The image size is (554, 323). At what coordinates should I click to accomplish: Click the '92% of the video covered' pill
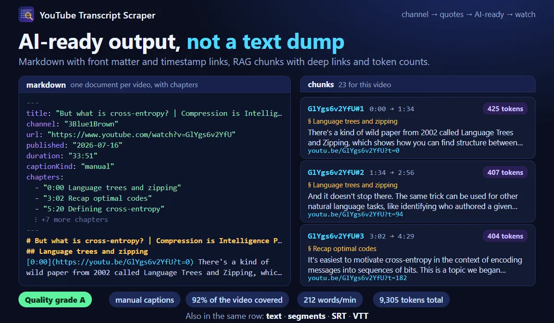[x=237, y=300]
